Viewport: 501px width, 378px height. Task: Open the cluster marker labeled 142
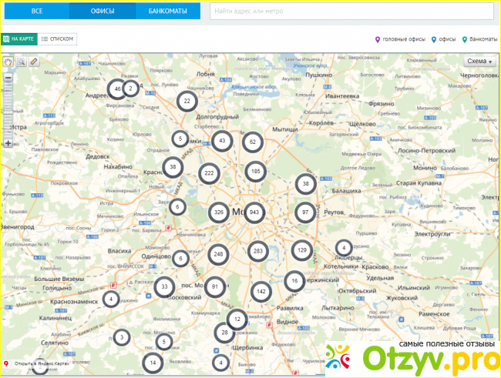261,292
